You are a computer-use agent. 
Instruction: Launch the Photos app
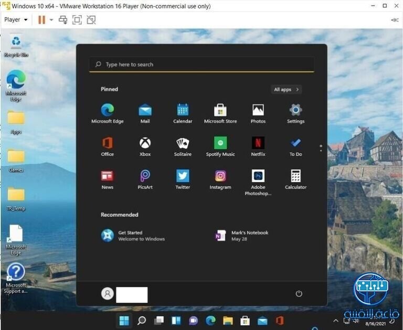click(258, 113)
